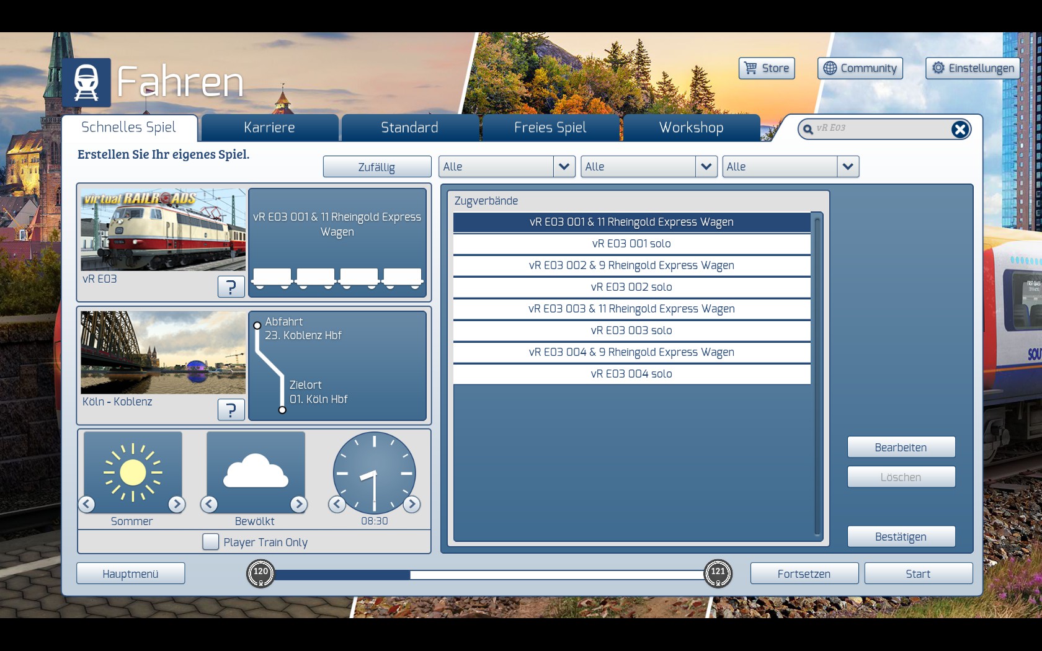Click the Löschen button
The width and height of the screenshot is (1042, 651).
coord(901,477)
